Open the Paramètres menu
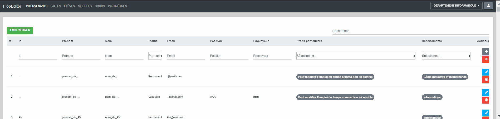 click(117, 6)
